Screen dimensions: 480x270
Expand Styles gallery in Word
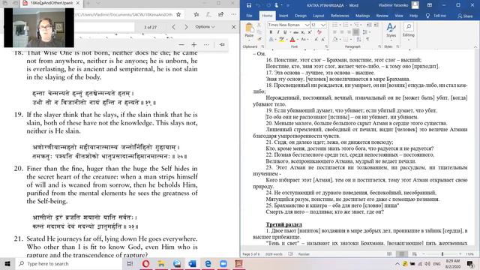click(391, 31)
